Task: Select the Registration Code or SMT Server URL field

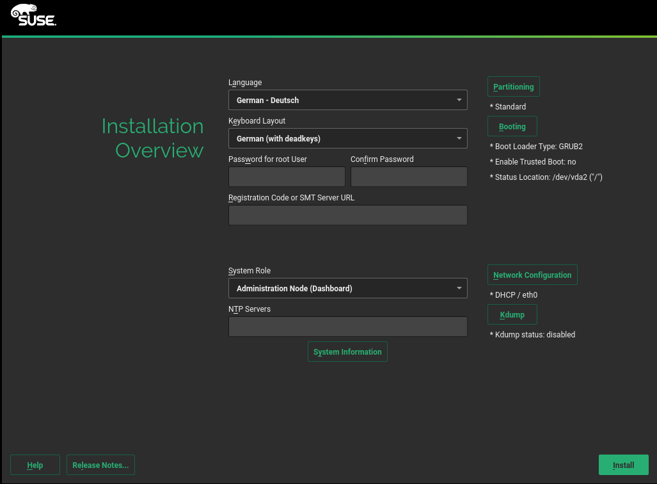Action: click(x=347, y=216)
